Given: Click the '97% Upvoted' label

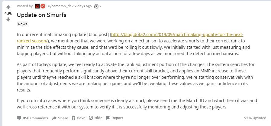Looking at the screenshot, I should click(255, 118).
